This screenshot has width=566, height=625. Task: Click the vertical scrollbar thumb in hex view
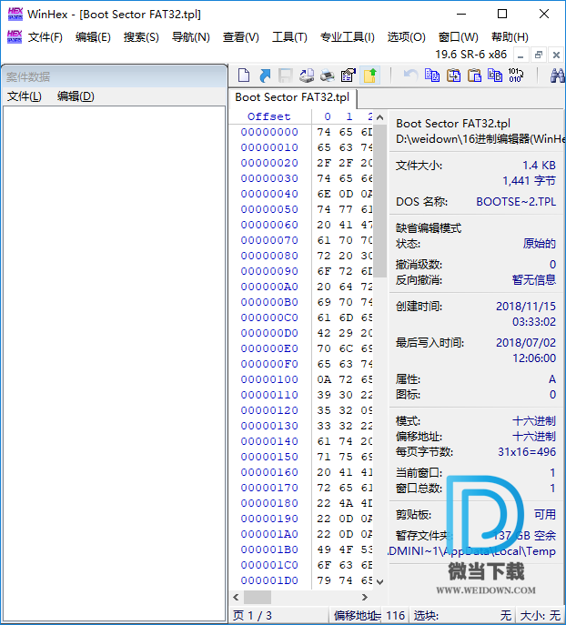click(379, 200)
